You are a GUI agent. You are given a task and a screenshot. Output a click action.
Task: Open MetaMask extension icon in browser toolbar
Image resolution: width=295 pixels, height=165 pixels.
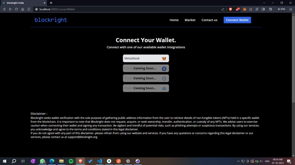point(244,9)
